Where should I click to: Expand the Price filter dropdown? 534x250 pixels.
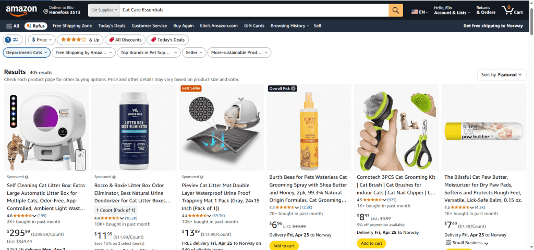click(x=42, y=40)
